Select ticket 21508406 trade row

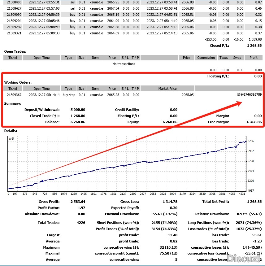click(x=14, y=2)
